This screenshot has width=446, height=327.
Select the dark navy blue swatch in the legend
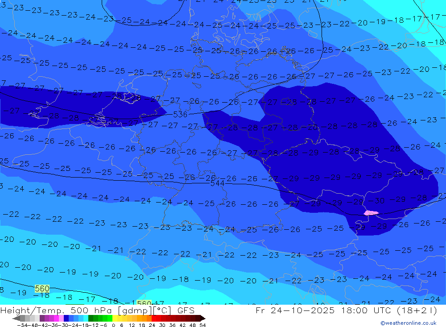point(66,318)
